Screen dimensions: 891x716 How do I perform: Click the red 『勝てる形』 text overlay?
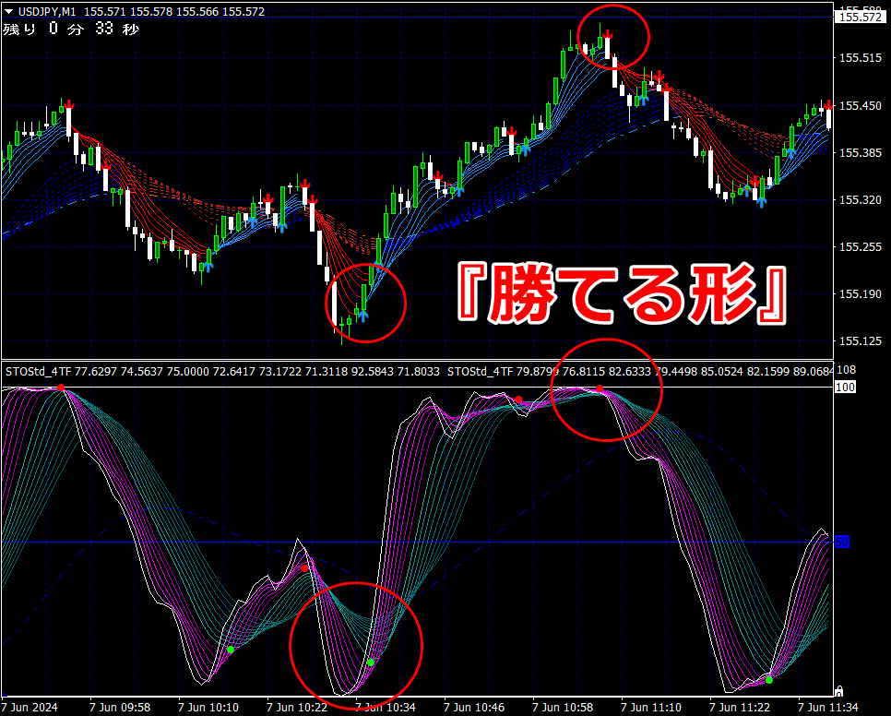click(623, 295)
